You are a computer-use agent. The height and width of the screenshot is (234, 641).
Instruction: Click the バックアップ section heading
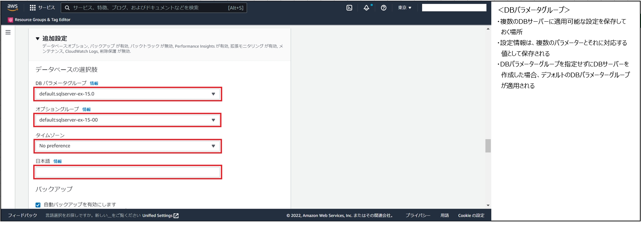tap(54, 189)
